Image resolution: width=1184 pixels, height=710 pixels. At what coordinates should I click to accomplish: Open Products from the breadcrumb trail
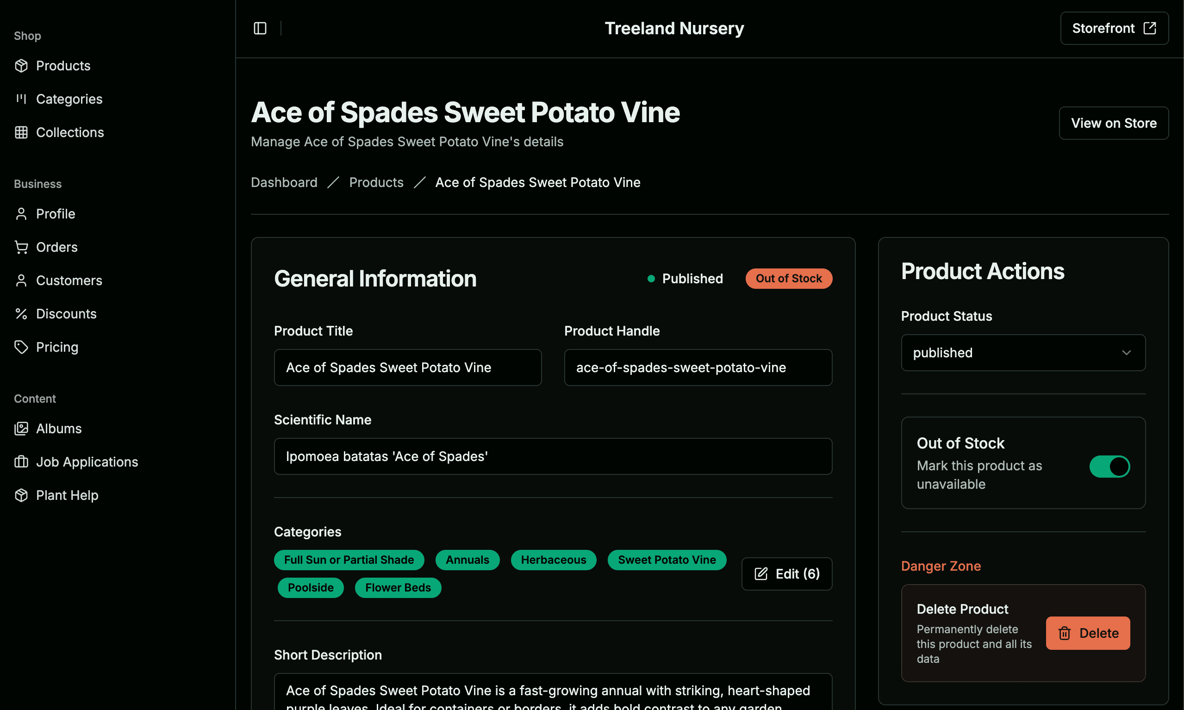point(376,182)
